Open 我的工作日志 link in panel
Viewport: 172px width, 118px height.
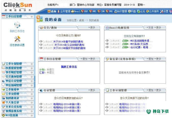(x=69, y=67)
